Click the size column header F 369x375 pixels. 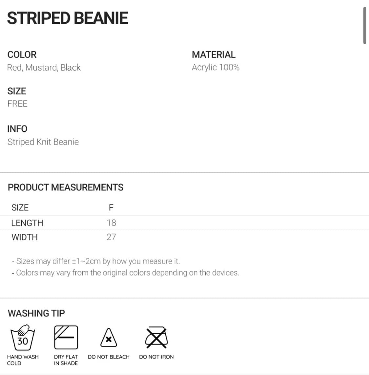click(x=111, y=208)
